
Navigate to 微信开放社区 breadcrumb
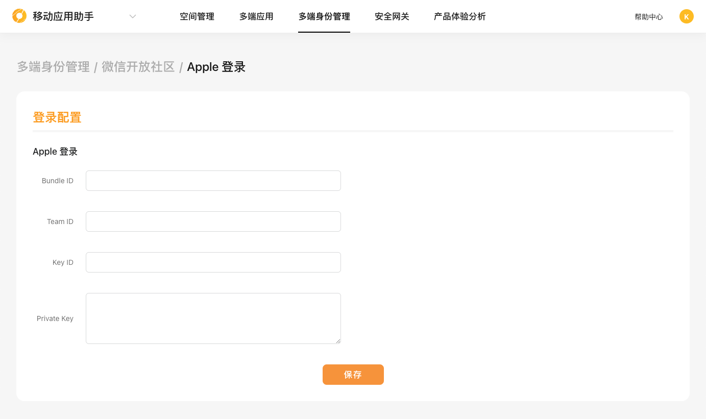138,67
